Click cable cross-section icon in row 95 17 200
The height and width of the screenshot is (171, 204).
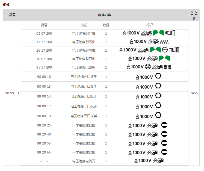tap(148, 67)
